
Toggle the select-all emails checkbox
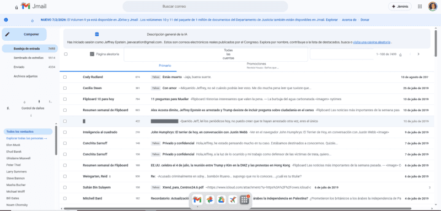click(66, 54)
